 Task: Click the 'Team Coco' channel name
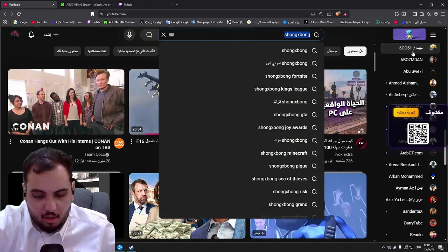(x=94, y=154)
